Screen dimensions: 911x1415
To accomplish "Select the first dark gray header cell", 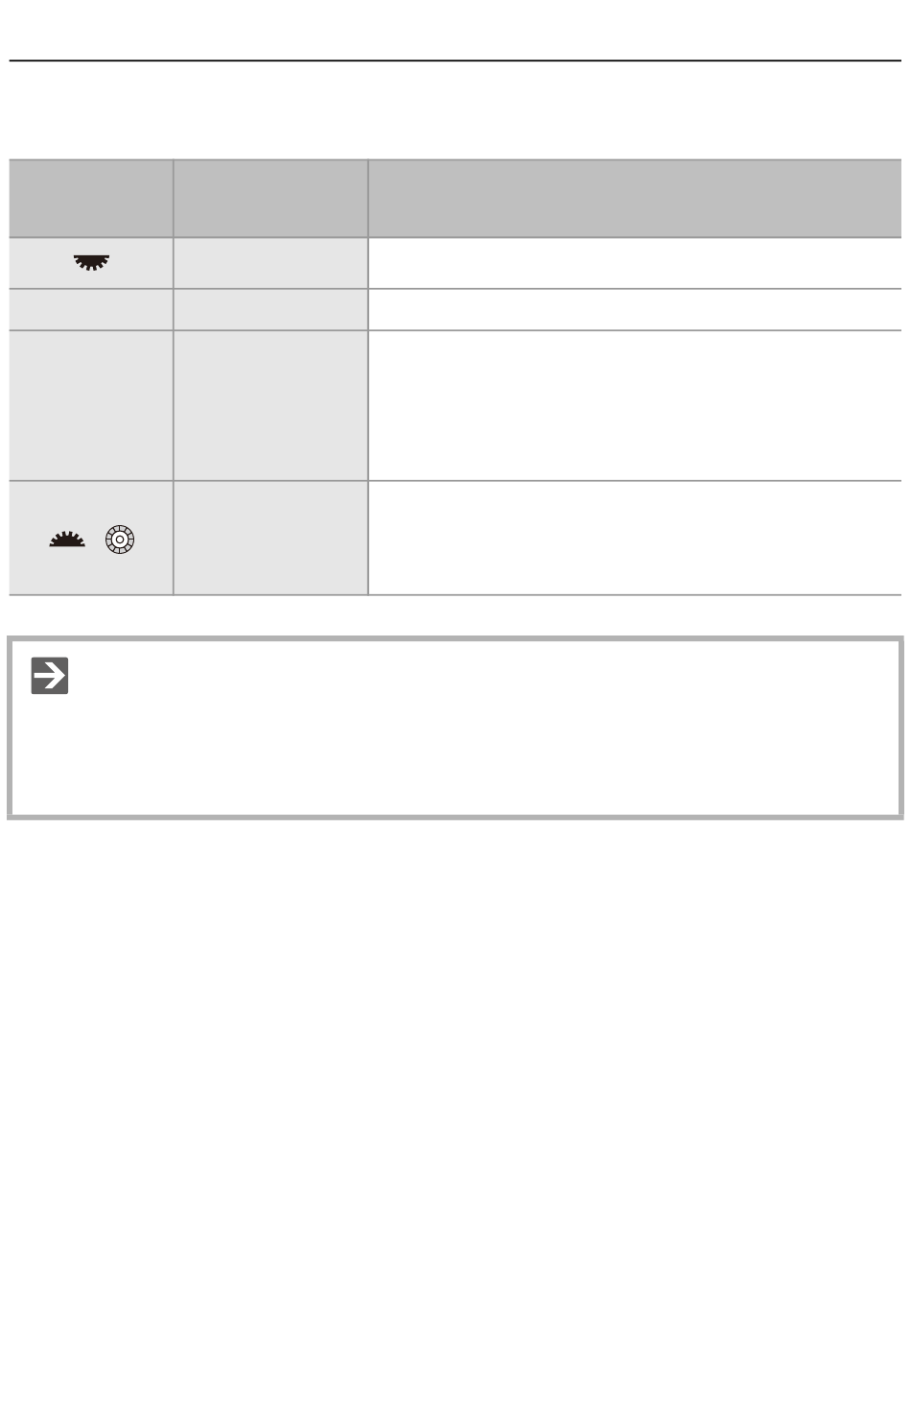I will tap(91, 199).
